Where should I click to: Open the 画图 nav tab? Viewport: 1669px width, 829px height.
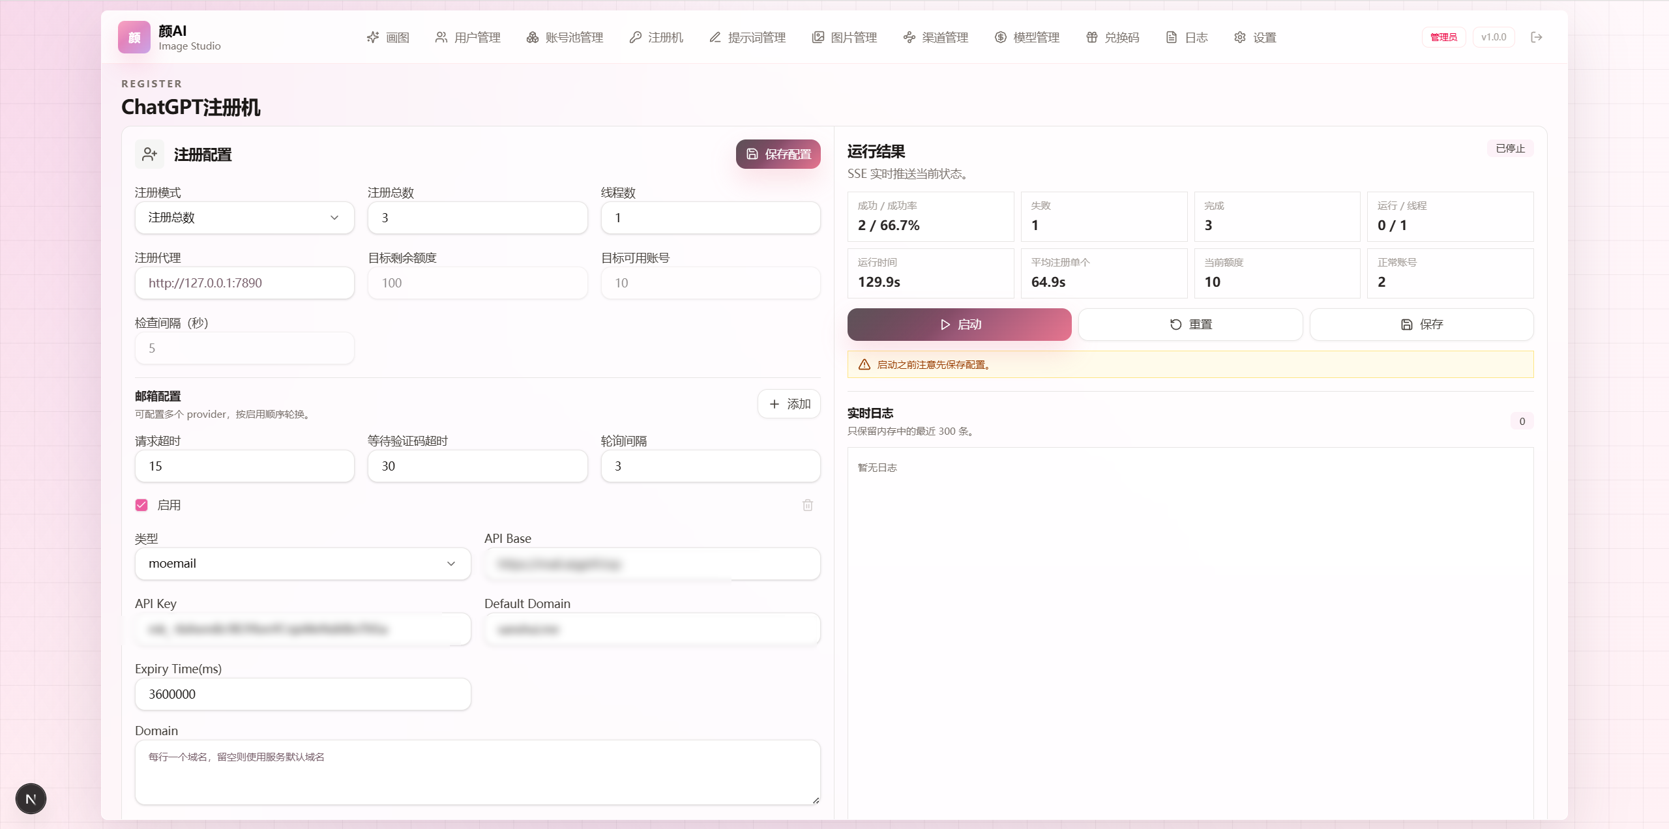pyautogui.click(x=389, y=37)
